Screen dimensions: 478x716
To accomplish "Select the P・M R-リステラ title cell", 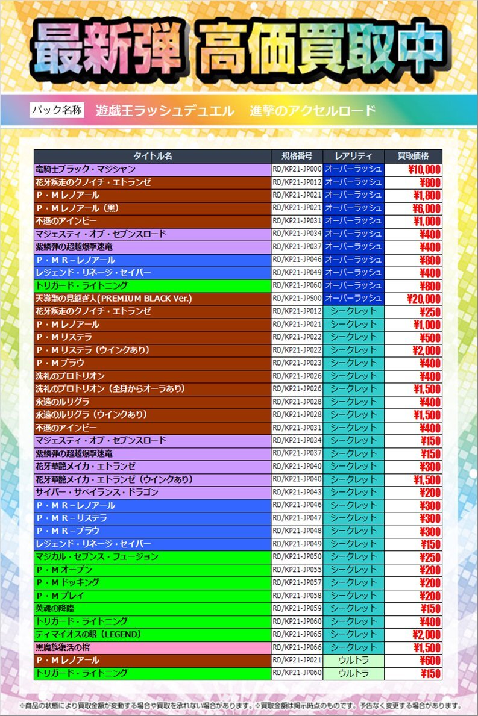I will (x=153, y=518).
